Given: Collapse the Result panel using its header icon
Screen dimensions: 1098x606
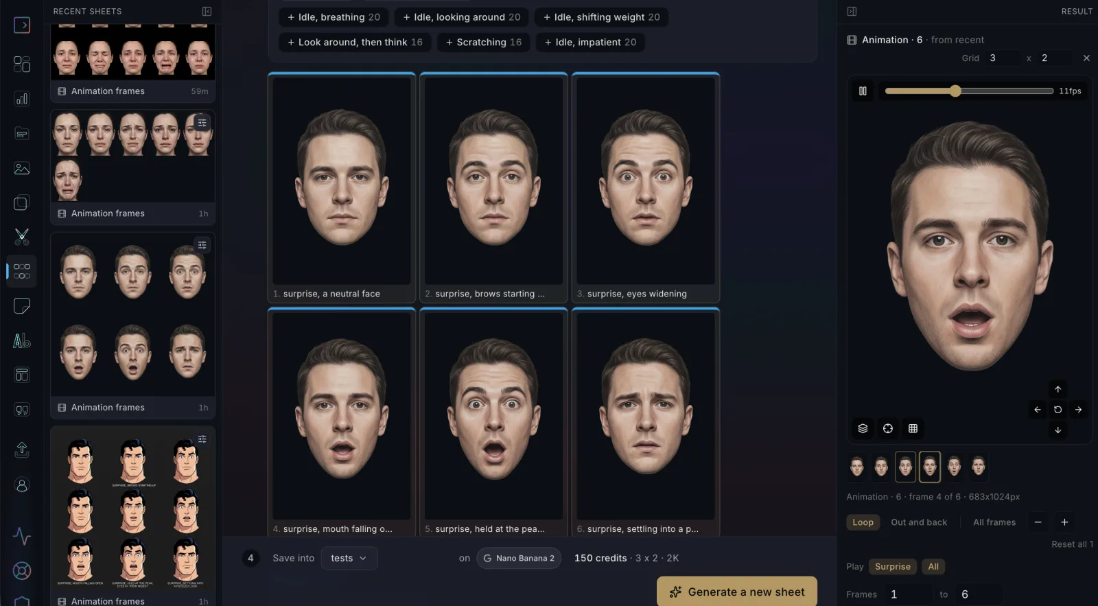Looking at the screenshot, I should (852, 11).
